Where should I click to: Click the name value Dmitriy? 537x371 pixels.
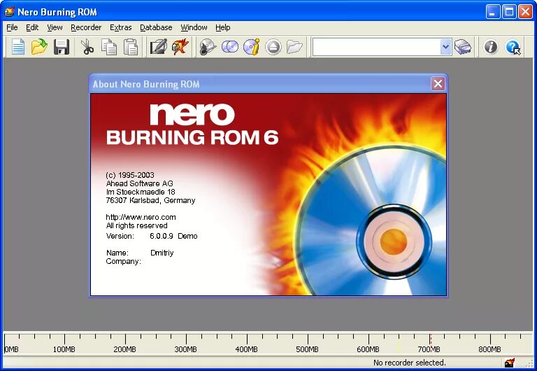coord(162,253)
